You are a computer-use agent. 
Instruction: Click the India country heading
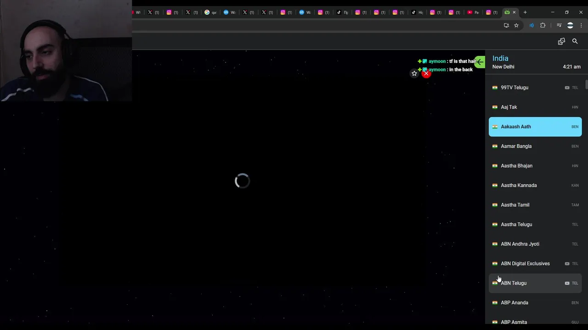coord(500,58)
